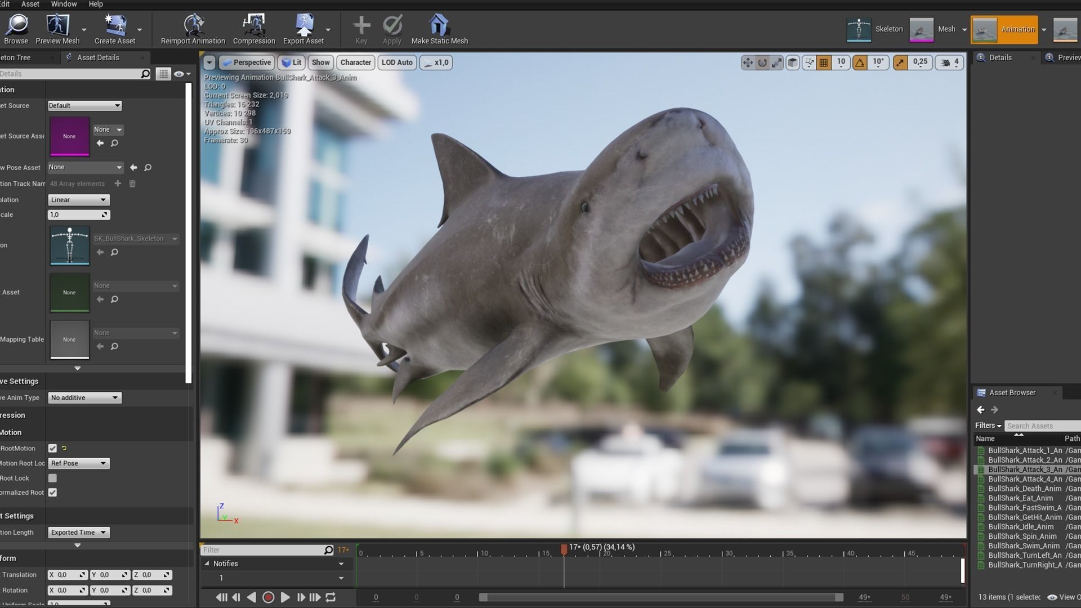Screen dimensions: 1081x608
Task: Open the Window menu
Action: [64, 4]
